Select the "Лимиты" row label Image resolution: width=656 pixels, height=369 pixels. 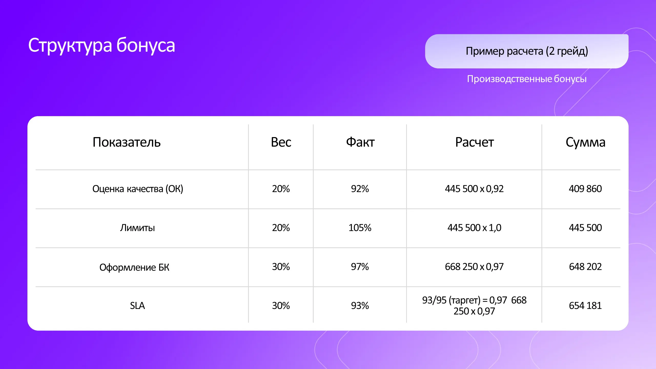coord(137,228)
